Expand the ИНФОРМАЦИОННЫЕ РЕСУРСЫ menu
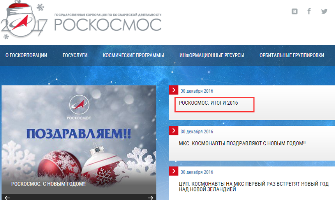The image size is (335, 200). (x=212, y=55)
